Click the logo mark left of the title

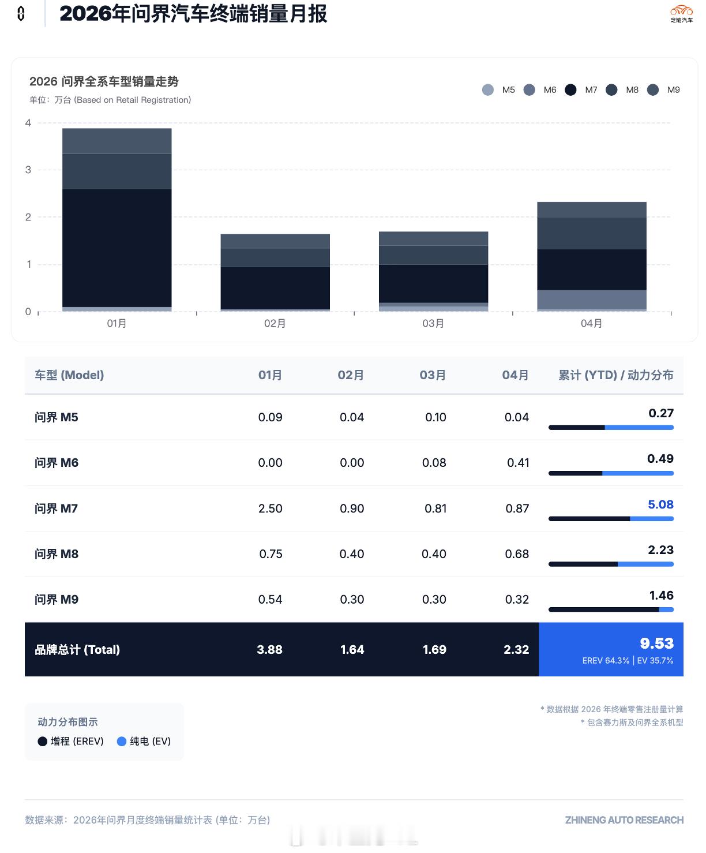pyautogui.click(x=21, y=13)
